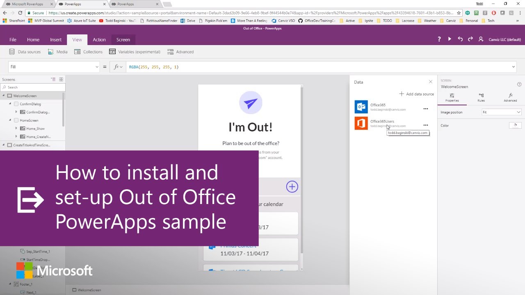
Task: Click the help icon in the properties pane
Action: tap(520, 84)
